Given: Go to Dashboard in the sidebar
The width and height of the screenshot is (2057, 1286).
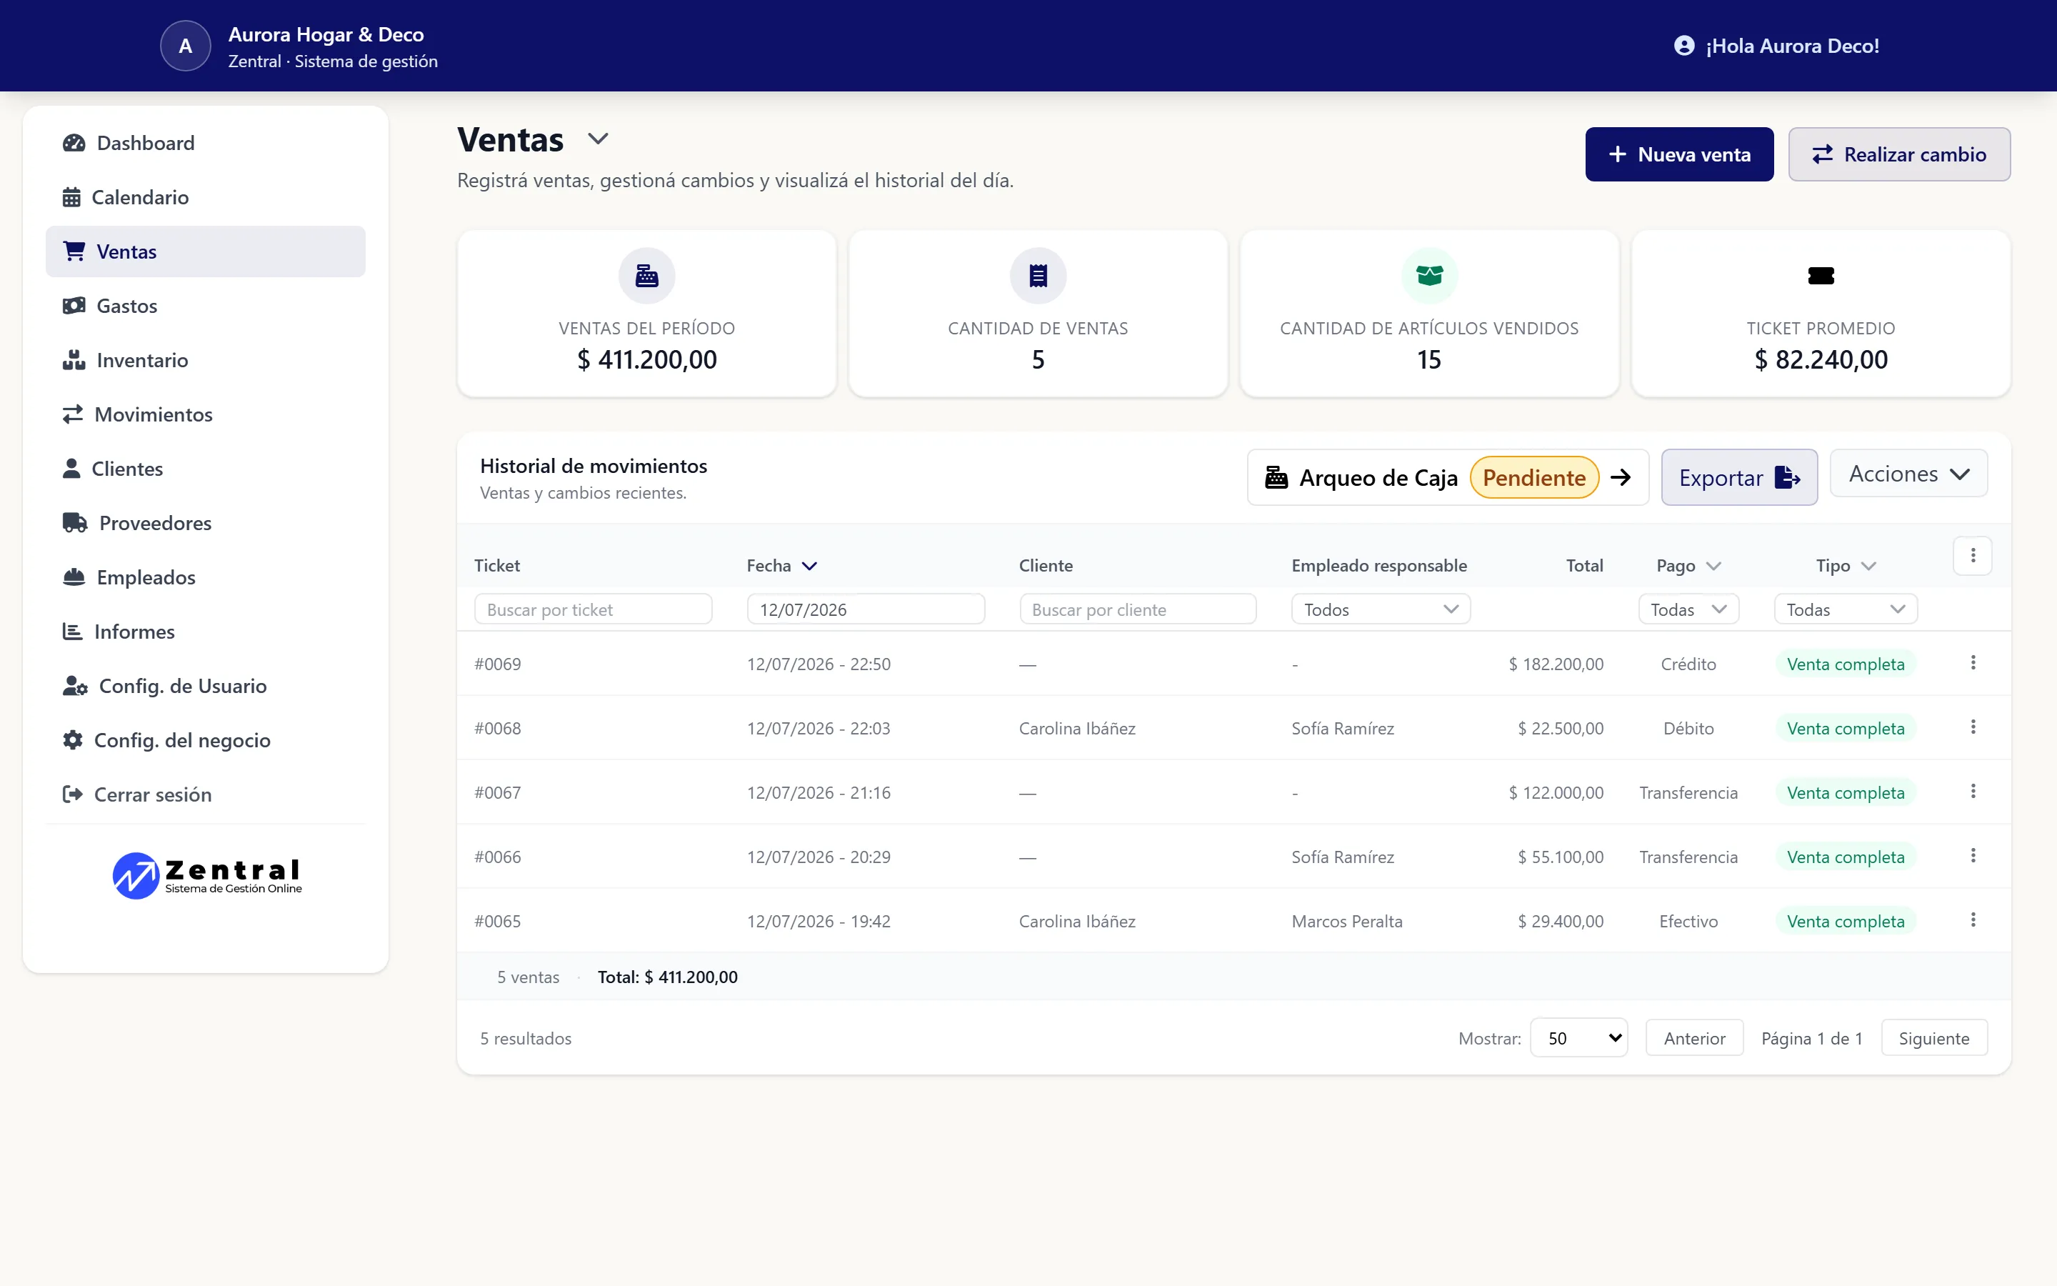Looking at the screenshot, I should coord(205,143).
